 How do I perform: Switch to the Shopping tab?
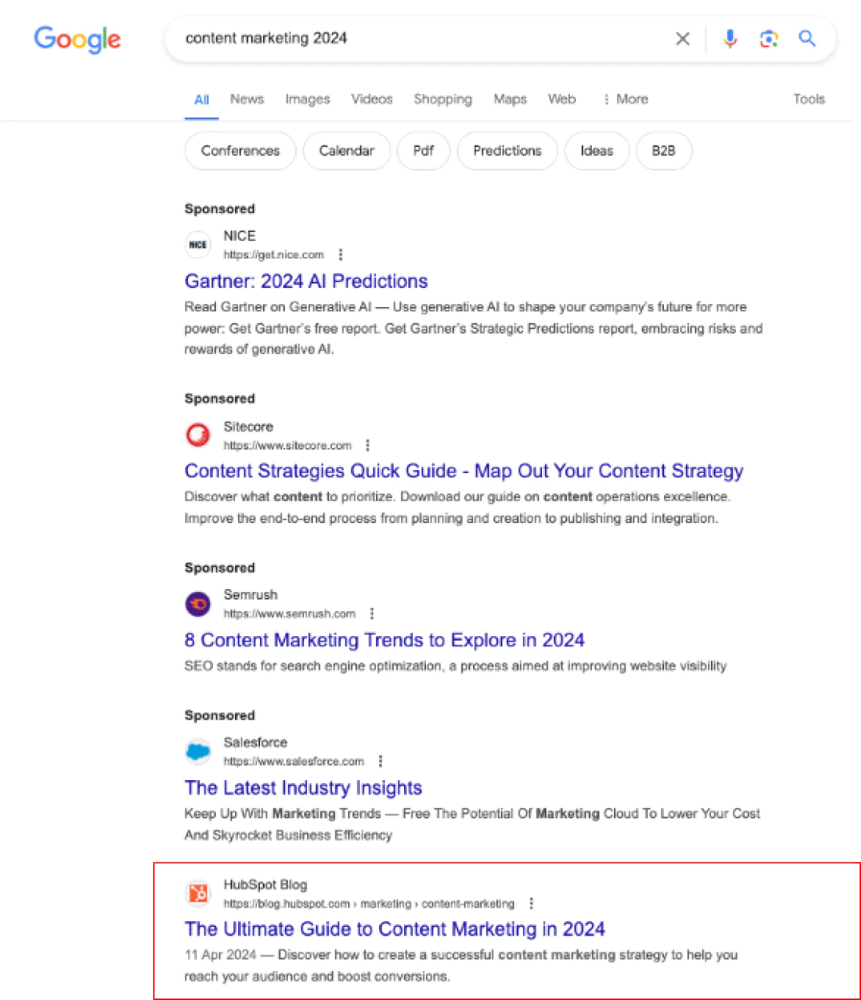[443, 99]
